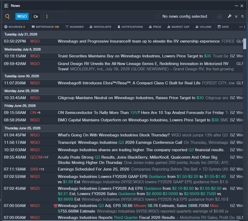The height and width of the screenshot is (221, 248).
Task: Open Truist Securities Maintains Buy headline
Action: [134, 56]
